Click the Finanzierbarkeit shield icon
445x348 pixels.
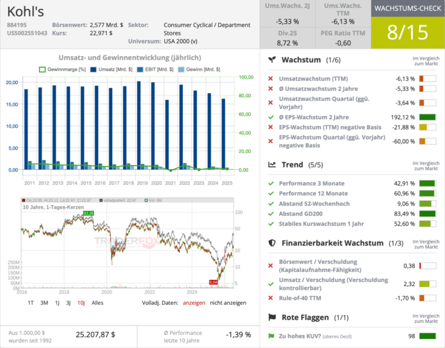(273, 243)
